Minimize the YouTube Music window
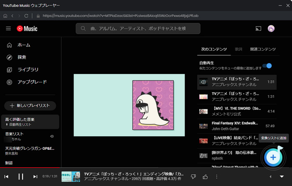Image resolution: width=292 pixels, height=186 pixels. click(x=280, y=5)
